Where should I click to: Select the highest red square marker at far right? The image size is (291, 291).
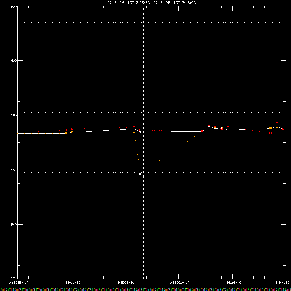(x=277, y=123)
